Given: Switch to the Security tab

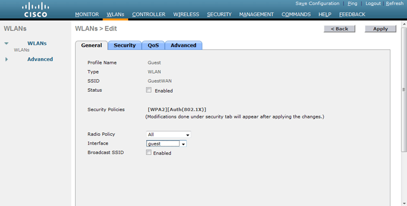Looking at the screenshot, I should (125, 46).
